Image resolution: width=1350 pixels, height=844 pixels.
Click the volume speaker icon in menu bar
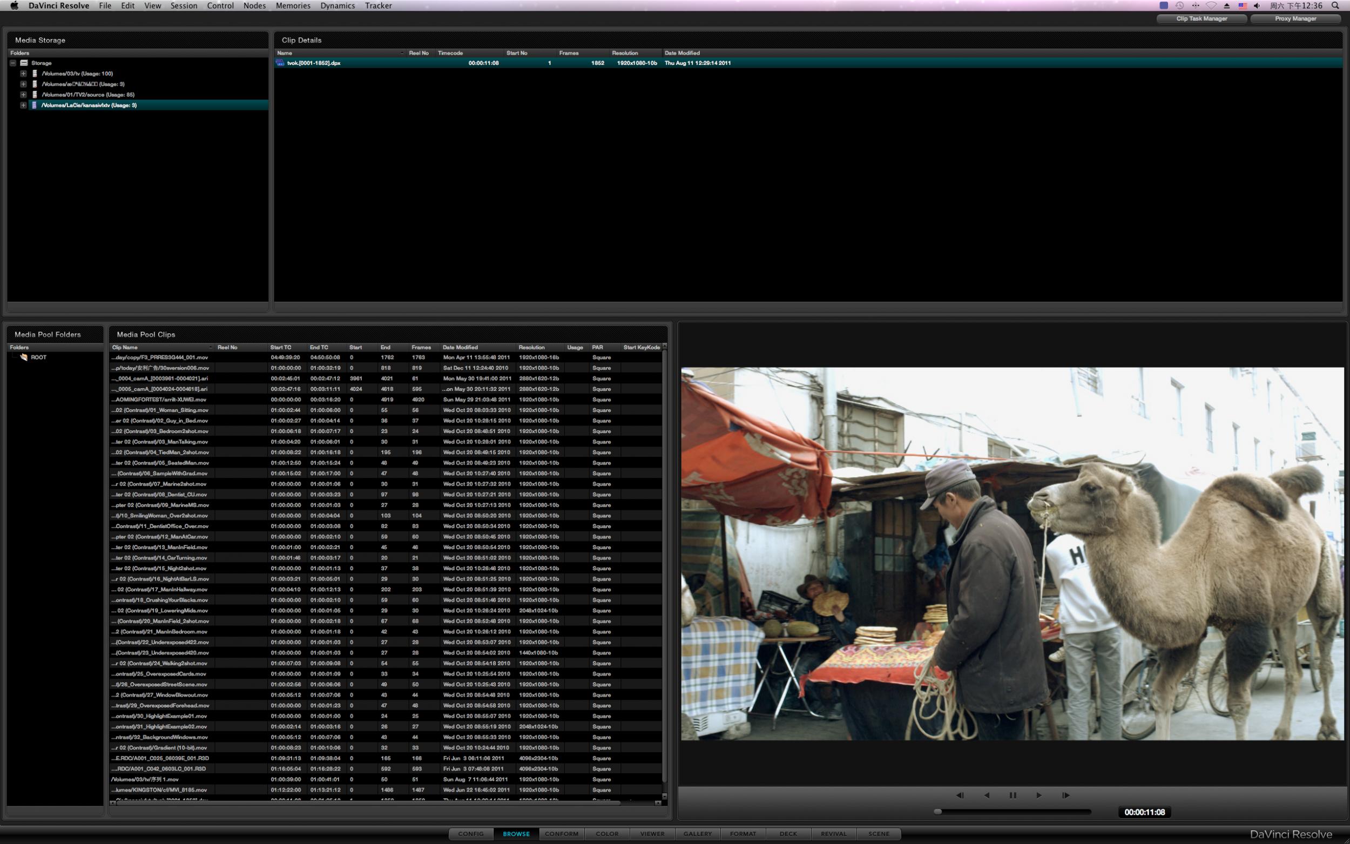(x=1257, y=5)
